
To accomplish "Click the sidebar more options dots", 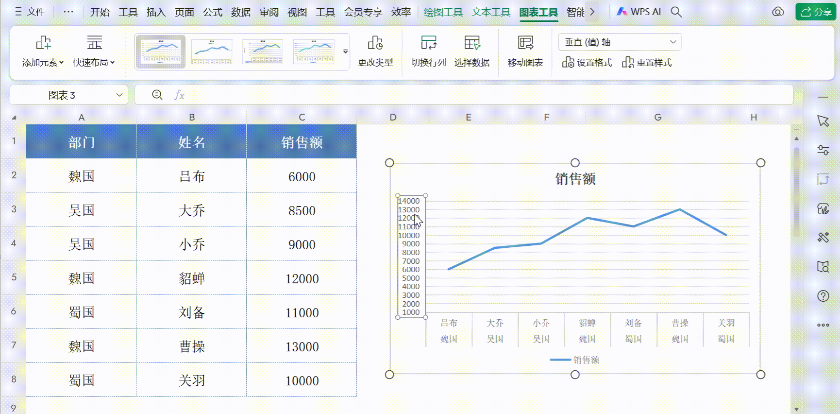I will click(823, 325).
